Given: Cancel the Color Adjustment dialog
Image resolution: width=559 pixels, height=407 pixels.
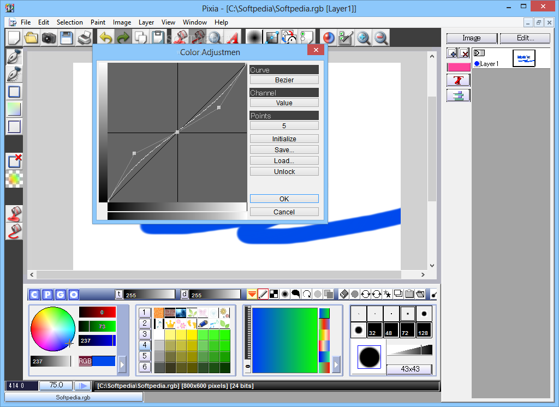Looking at the screenshot, I should (284, 212).
